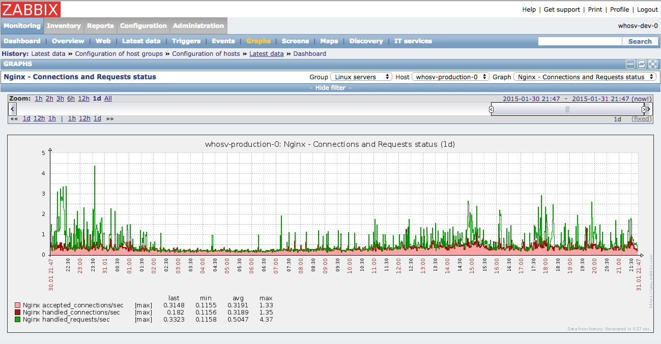Click the Search button
The image size is (661, 344).
point(640,41)
